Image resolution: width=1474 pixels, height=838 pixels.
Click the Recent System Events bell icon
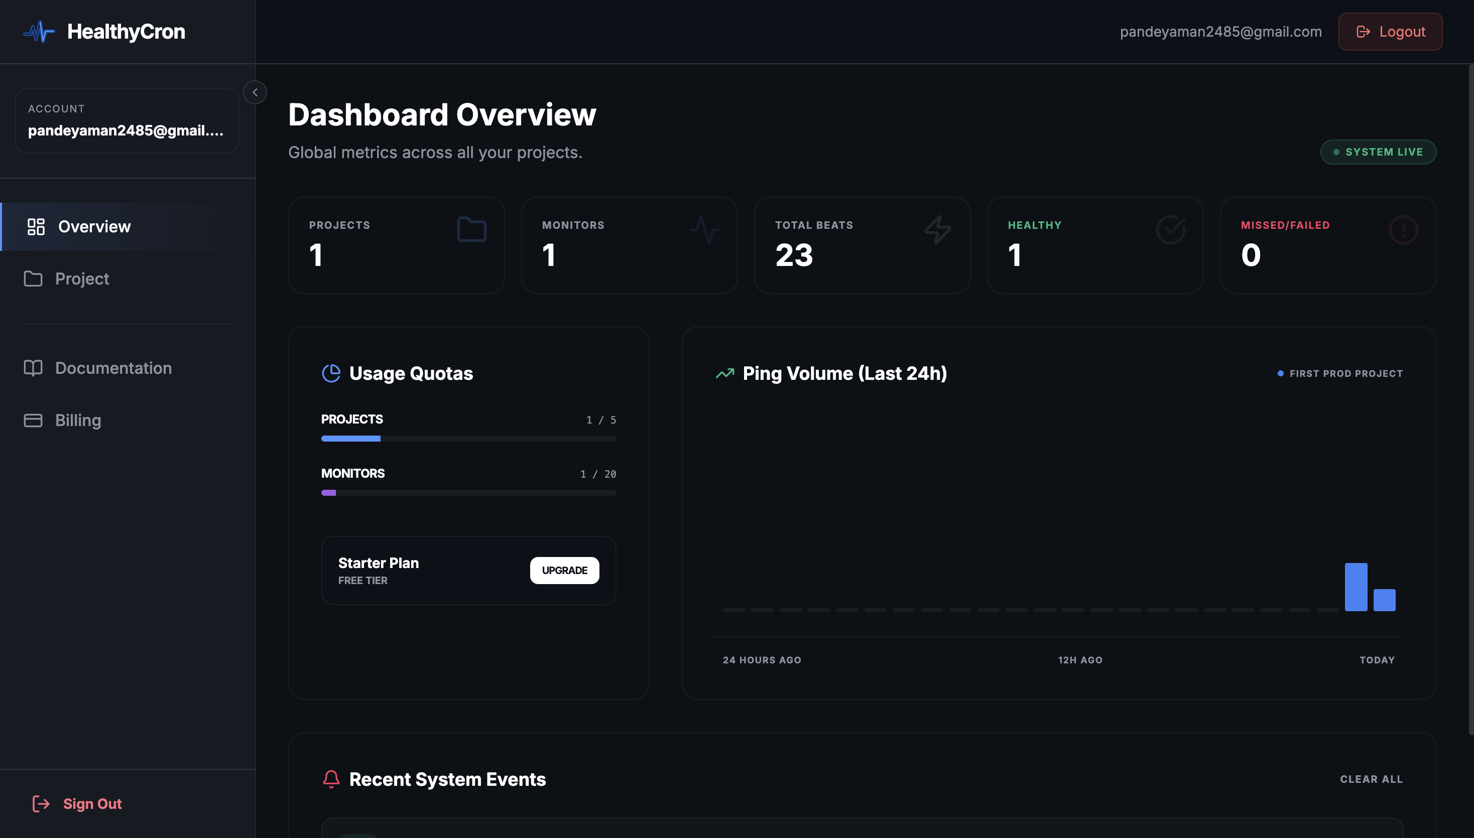click(331, 779)
